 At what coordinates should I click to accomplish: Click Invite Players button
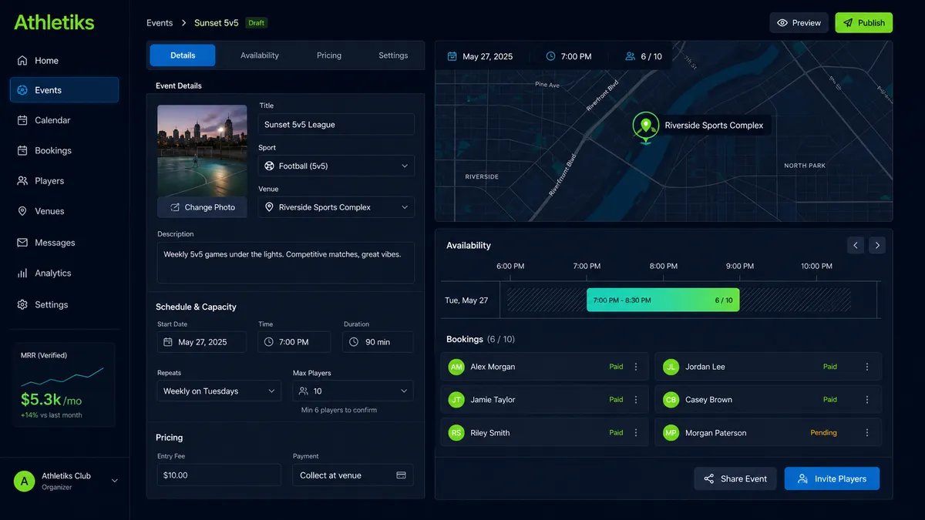point(832,478)
